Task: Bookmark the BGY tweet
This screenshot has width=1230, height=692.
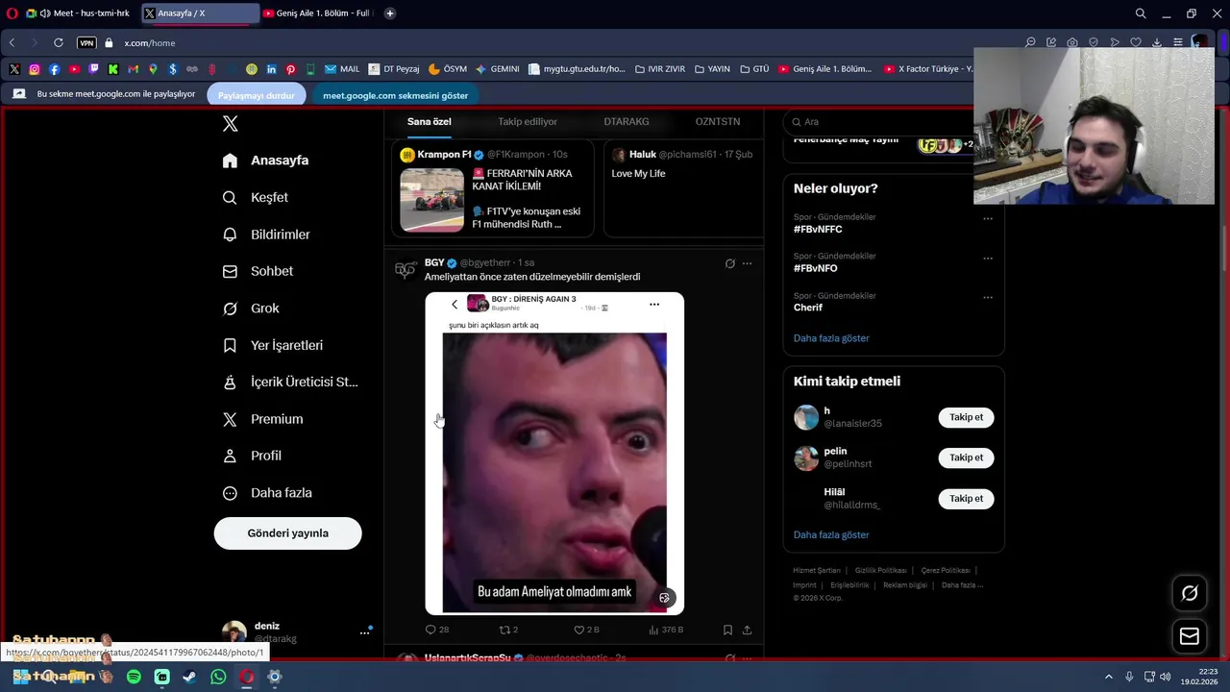Action: 727,630
